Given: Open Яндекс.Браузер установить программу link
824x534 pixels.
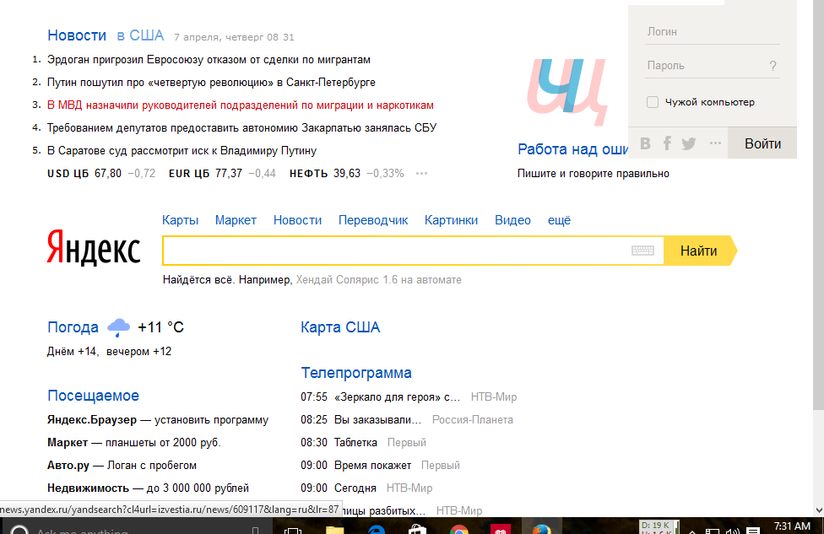Looking at the screenshot, I should [158, 420].
